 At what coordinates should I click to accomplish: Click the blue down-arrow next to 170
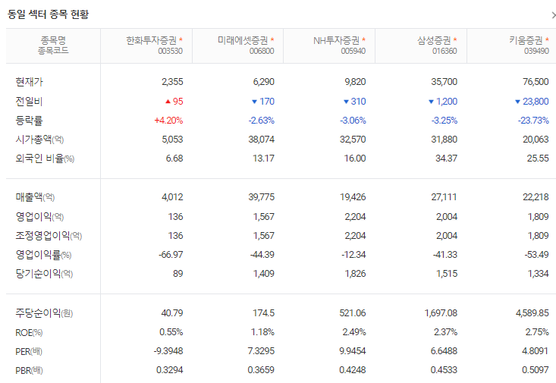pos(254,102)
